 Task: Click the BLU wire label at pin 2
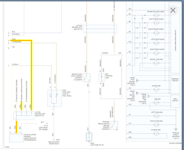coord(14,32)
